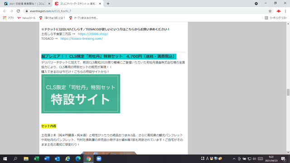Click the yellow セット内容 label
Viewport: 290px width, 163px height.
click(x=48, y=126)
